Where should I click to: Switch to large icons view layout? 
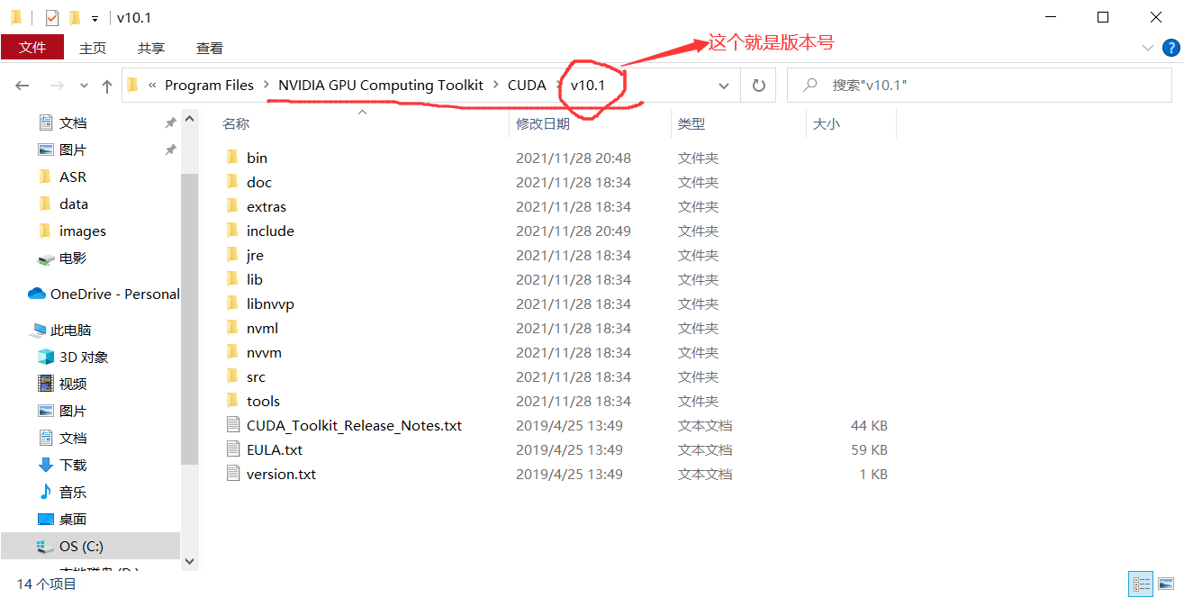click(x=1165, y=584)
